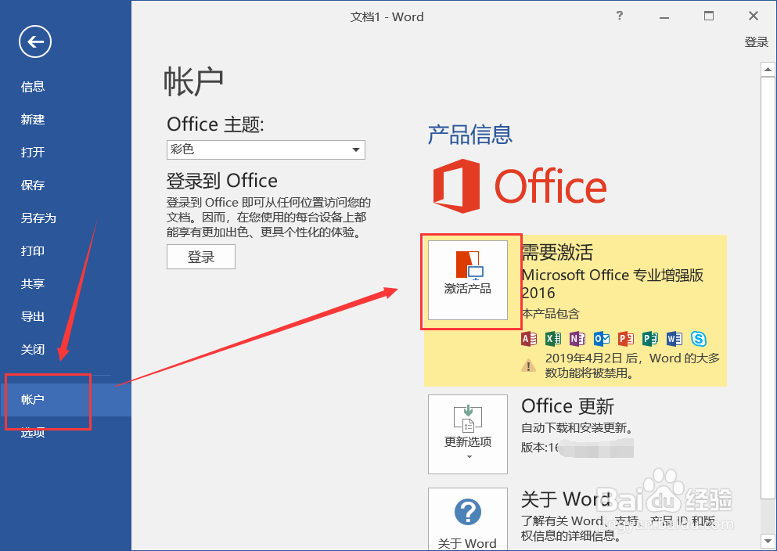
Task: Open the 关于 Word about button
Action: pyautogui.click(x=468, y=519)
